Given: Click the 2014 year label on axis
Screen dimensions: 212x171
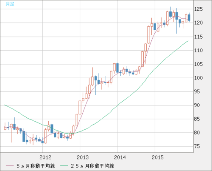Looking at the screenshot, I should pyautogui.click(x=120, y=157).
